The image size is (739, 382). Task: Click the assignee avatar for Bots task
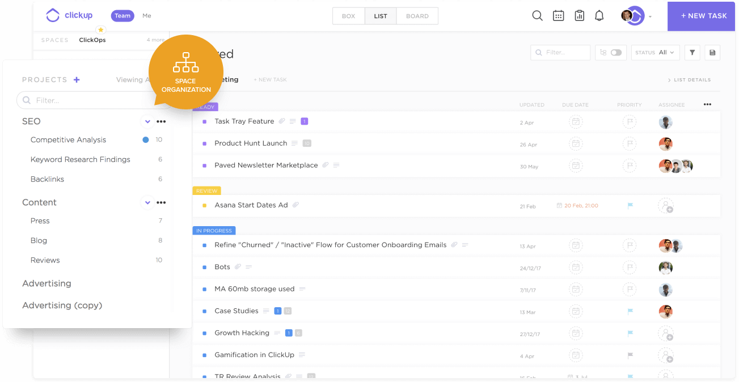(665, 268)
